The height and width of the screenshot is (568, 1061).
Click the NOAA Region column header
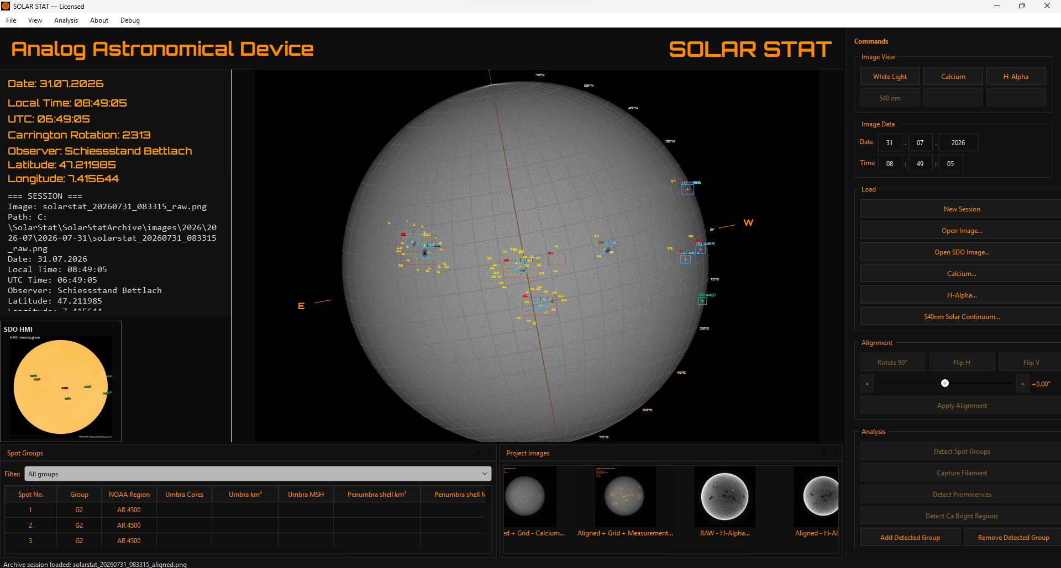point(129,494)
